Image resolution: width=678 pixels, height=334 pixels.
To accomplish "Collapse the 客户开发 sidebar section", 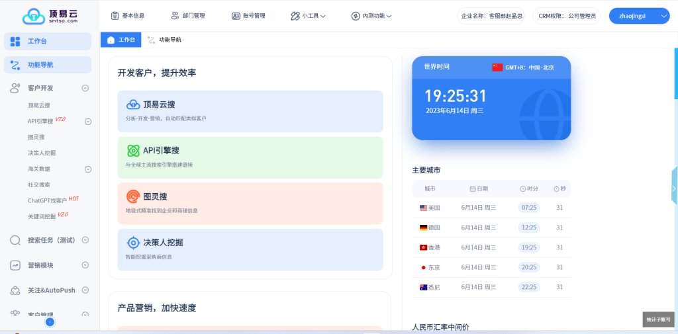I will [85, 88].
